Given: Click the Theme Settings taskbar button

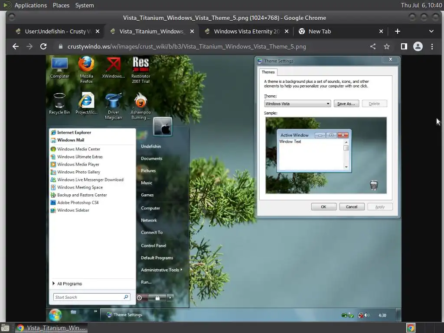Looking at the screenshot, I should 127,315.
